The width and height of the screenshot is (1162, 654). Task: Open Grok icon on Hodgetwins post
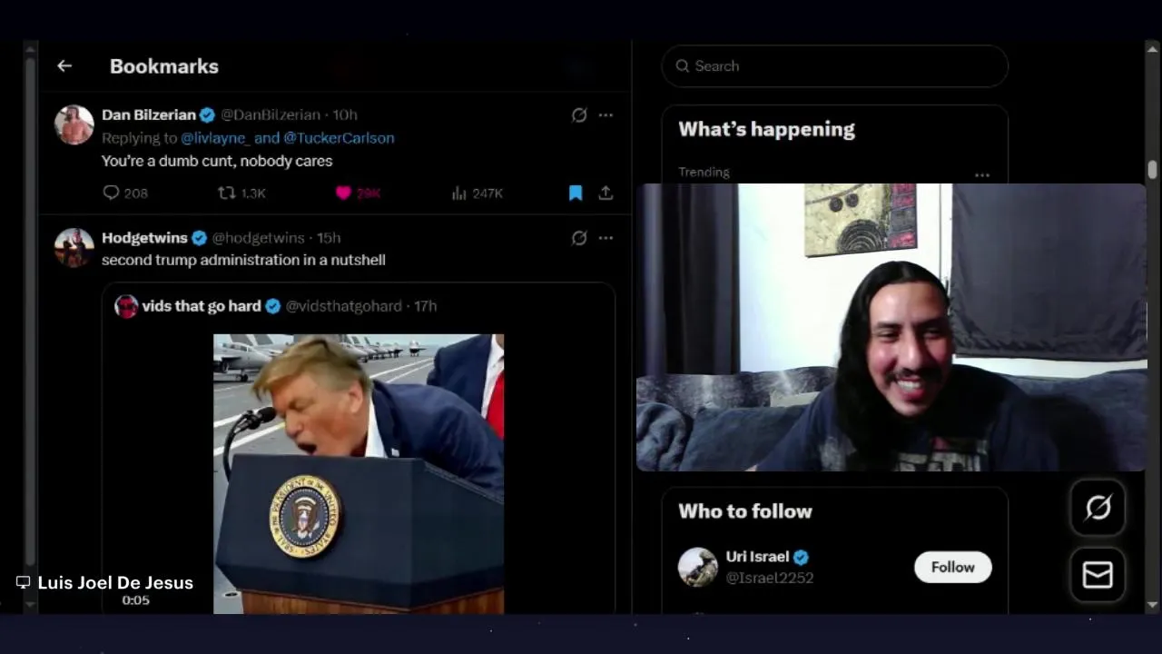coord(579,238)
